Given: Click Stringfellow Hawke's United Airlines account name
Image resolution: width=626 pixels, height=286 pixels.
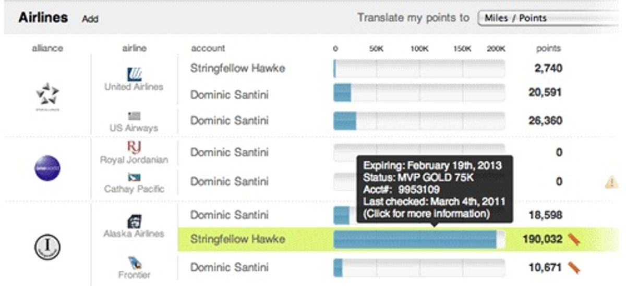Looking at the screenshot, I should (237, 68).
